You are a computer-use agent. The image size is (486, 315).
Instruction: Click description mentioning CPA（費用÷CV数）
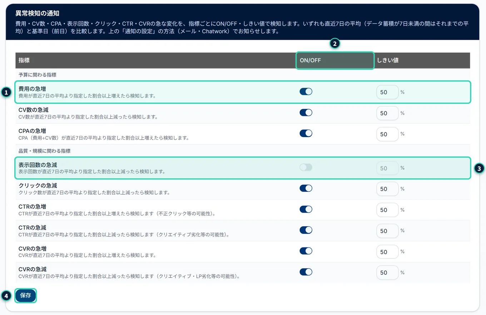click(x=104, y=138)
